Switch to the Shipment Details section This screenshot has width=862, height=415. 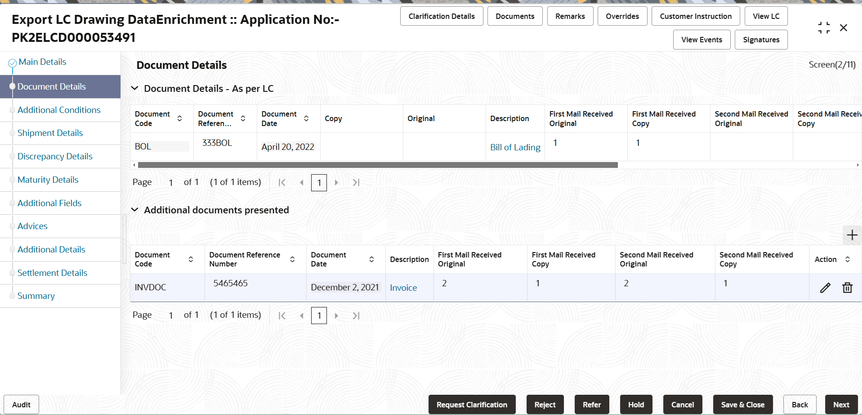[x=50, y=133]
